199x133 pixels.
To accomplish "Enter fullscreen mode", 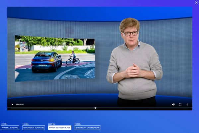I will pyautogui.click(x=180, y=104).
